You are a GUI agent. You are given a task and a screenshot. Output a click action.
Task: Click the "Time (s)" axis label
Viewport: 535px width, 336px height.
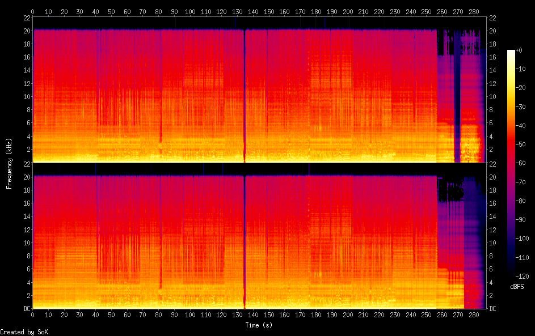pyautogui.click(x=259, y=325)
